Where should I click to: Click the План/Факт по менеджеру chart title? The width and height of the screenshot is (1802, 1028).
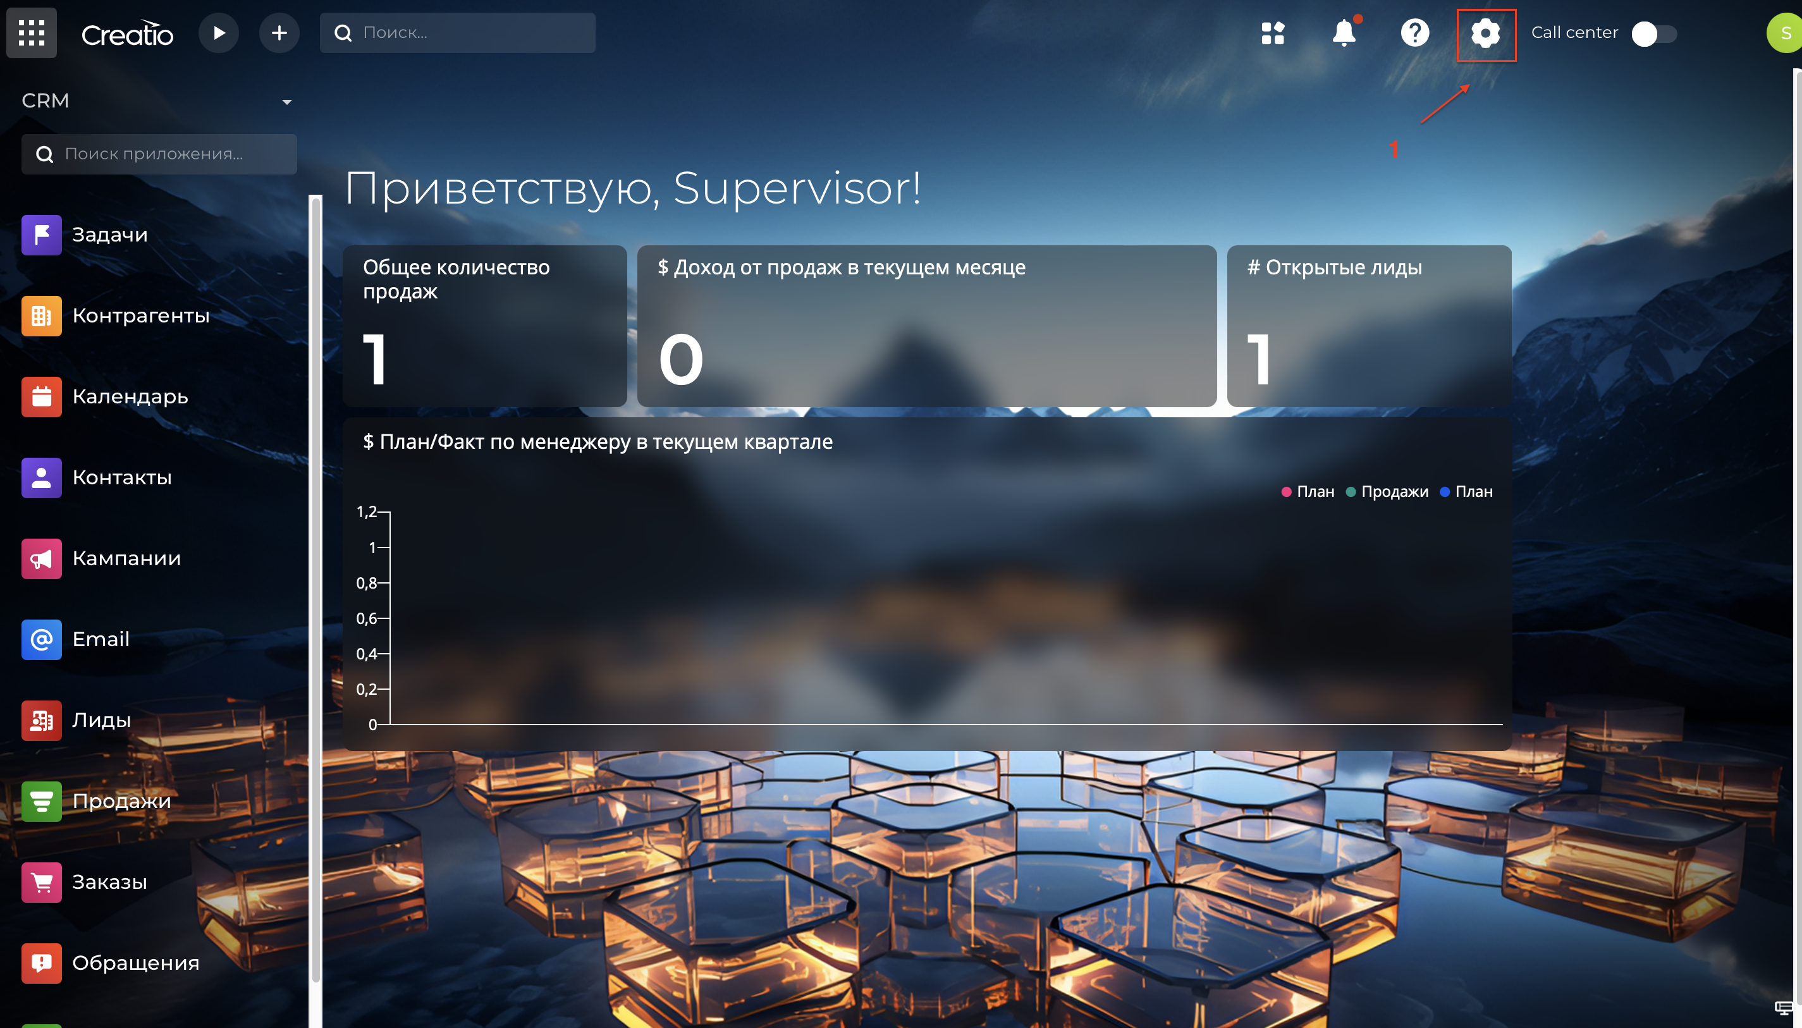click(598, 442)
